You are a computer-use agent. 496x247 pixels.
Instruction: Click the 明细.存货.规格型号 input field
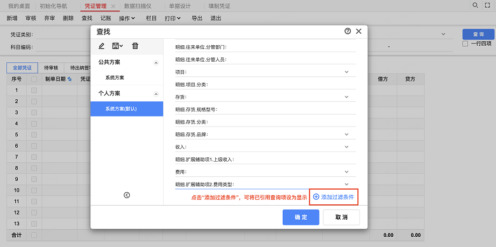(266, 109)
